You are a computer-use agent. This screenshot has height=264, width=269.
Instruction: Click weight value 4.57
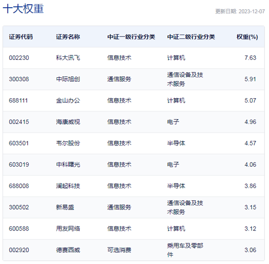click(250, 143)
